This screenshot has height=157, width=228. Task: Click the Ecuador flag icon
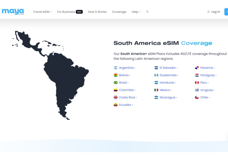(x=116, y=105)
